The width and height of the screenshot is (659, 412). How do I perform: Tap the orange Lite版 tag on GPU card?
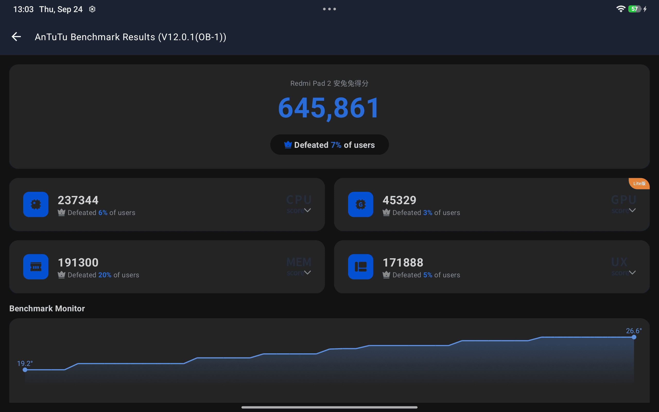639,183
